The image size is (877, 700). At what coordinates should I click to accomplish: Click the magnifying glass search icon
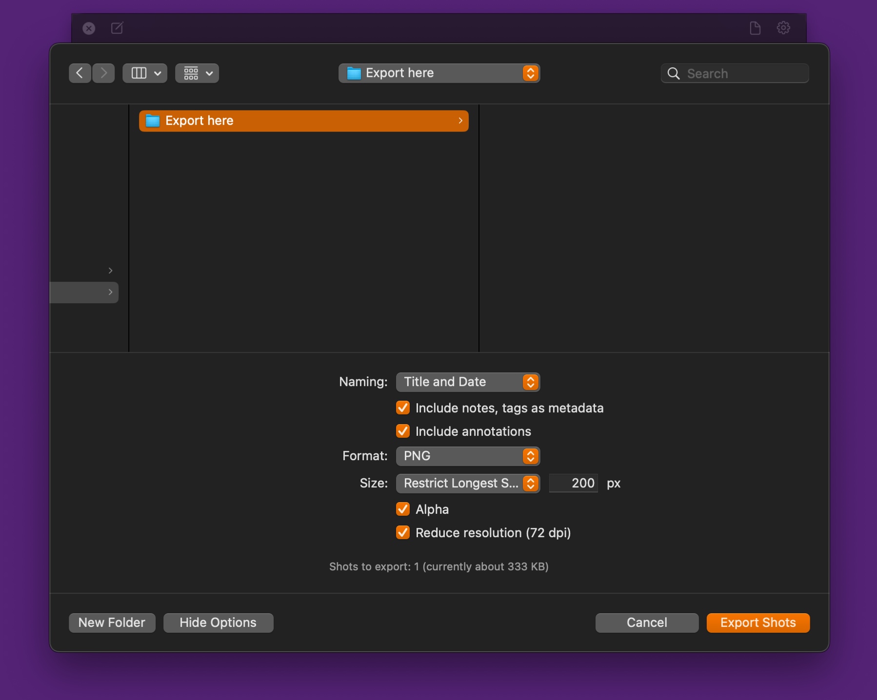[674, 74]
